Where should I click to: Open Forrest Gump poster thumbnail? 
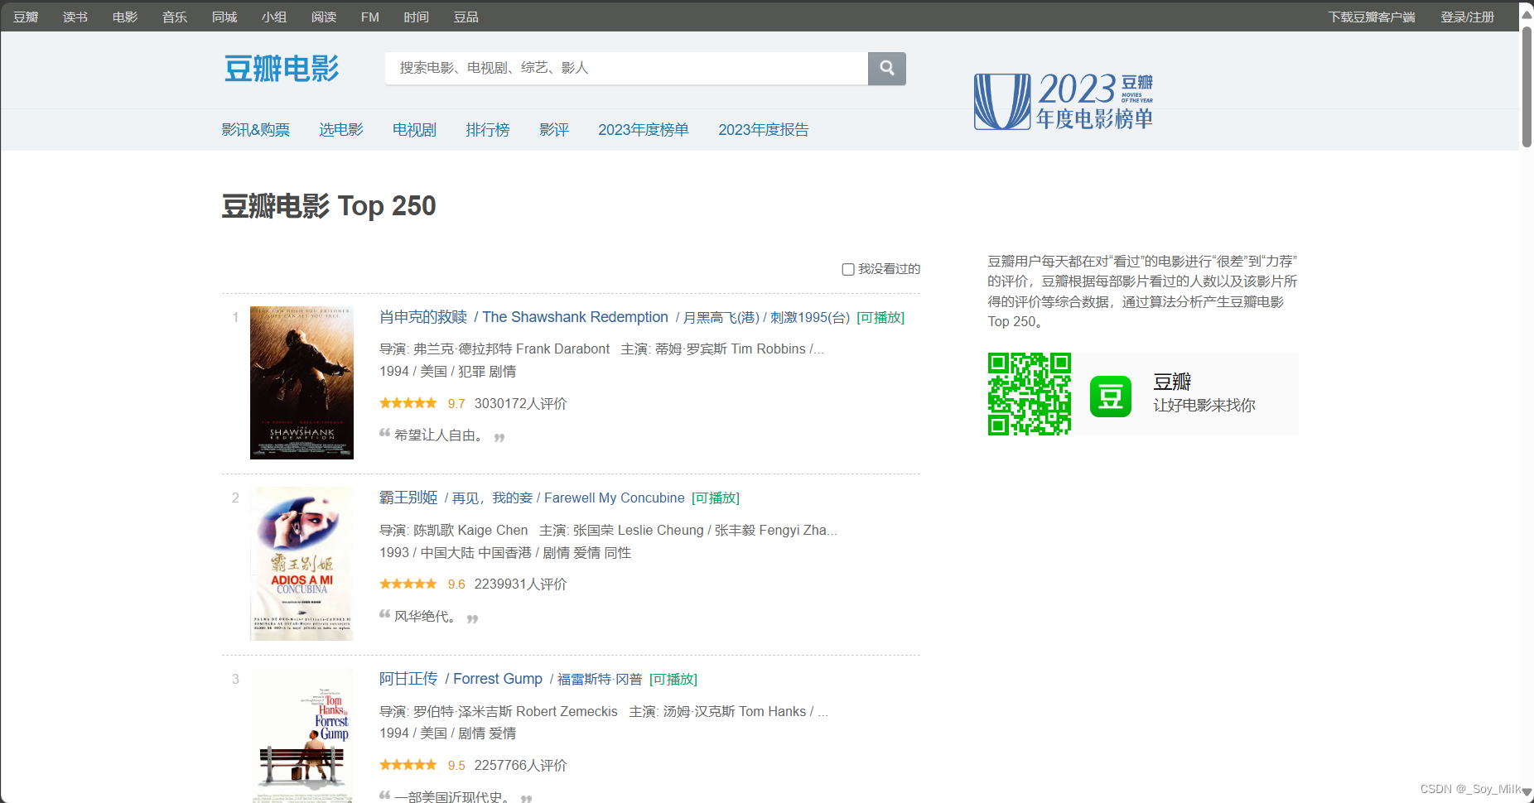pyautogui.click(x=301, y=735)
